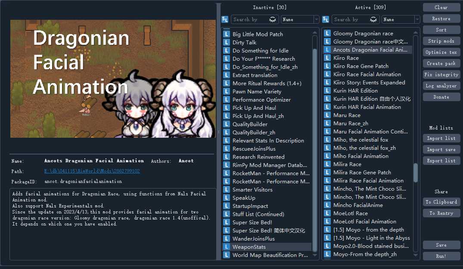Open the Log analyzer

pos(441,86)
